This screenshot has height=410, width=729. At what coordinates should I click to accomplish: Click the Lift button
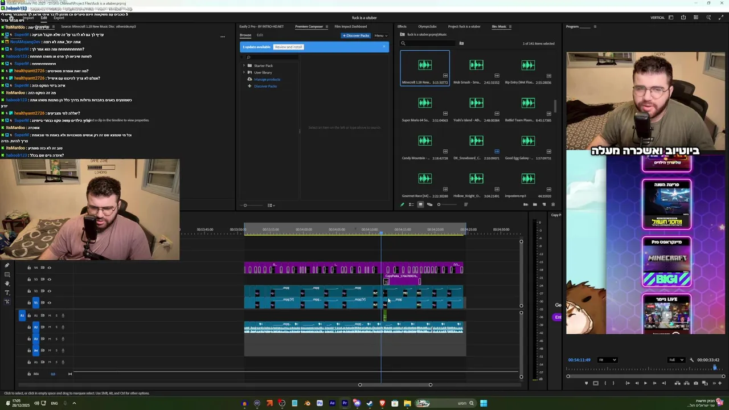pyautogui.click(x=678, y=383)
